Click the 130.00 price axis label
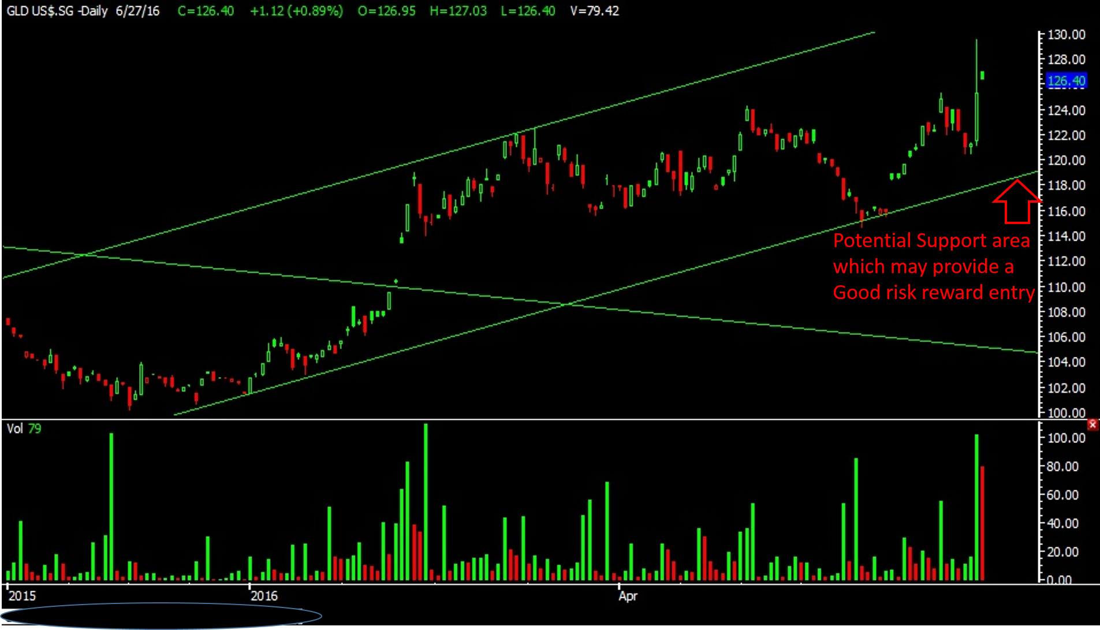Image resolution: width=1100 pixels, height=630 pixels. point(1067,35)
